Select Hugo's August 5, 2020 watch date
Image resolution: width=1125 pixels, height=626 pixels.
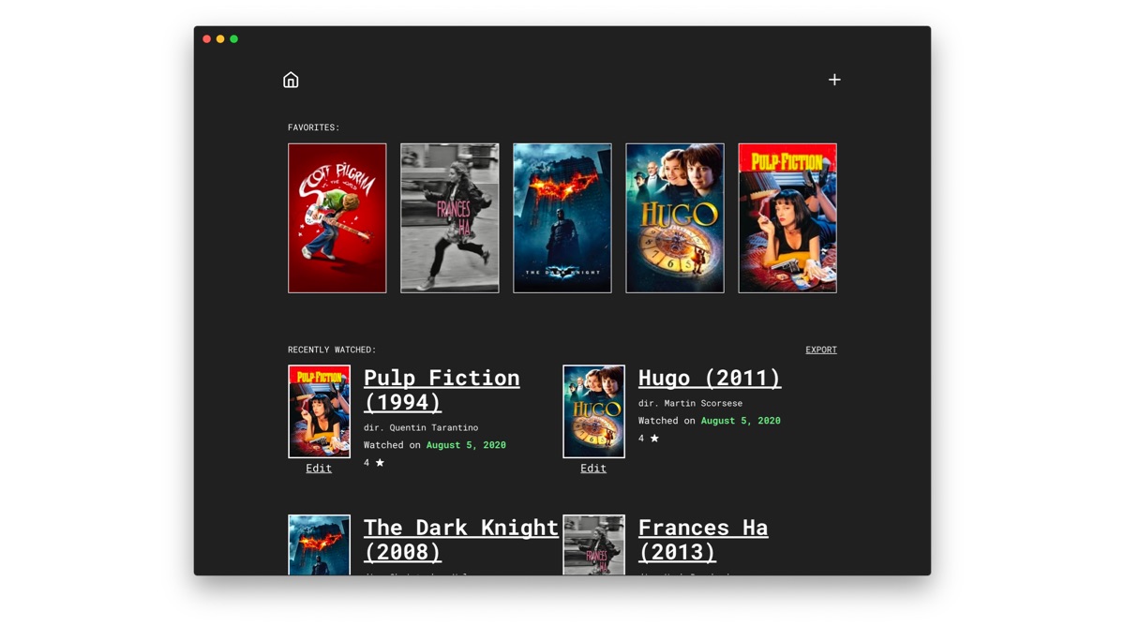click(x=741, y=421)
